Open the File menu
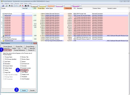The width and height of the screenshot is (130, 95). click(2, 4)
